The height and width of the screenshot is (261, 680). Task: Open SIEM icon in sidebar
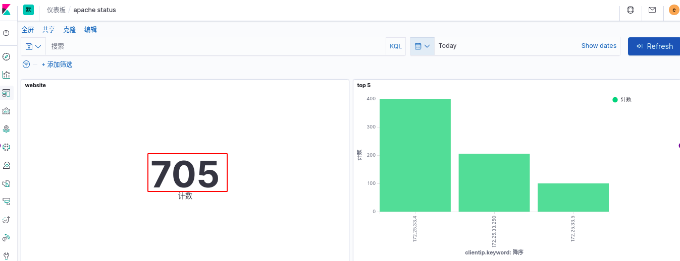6,238
